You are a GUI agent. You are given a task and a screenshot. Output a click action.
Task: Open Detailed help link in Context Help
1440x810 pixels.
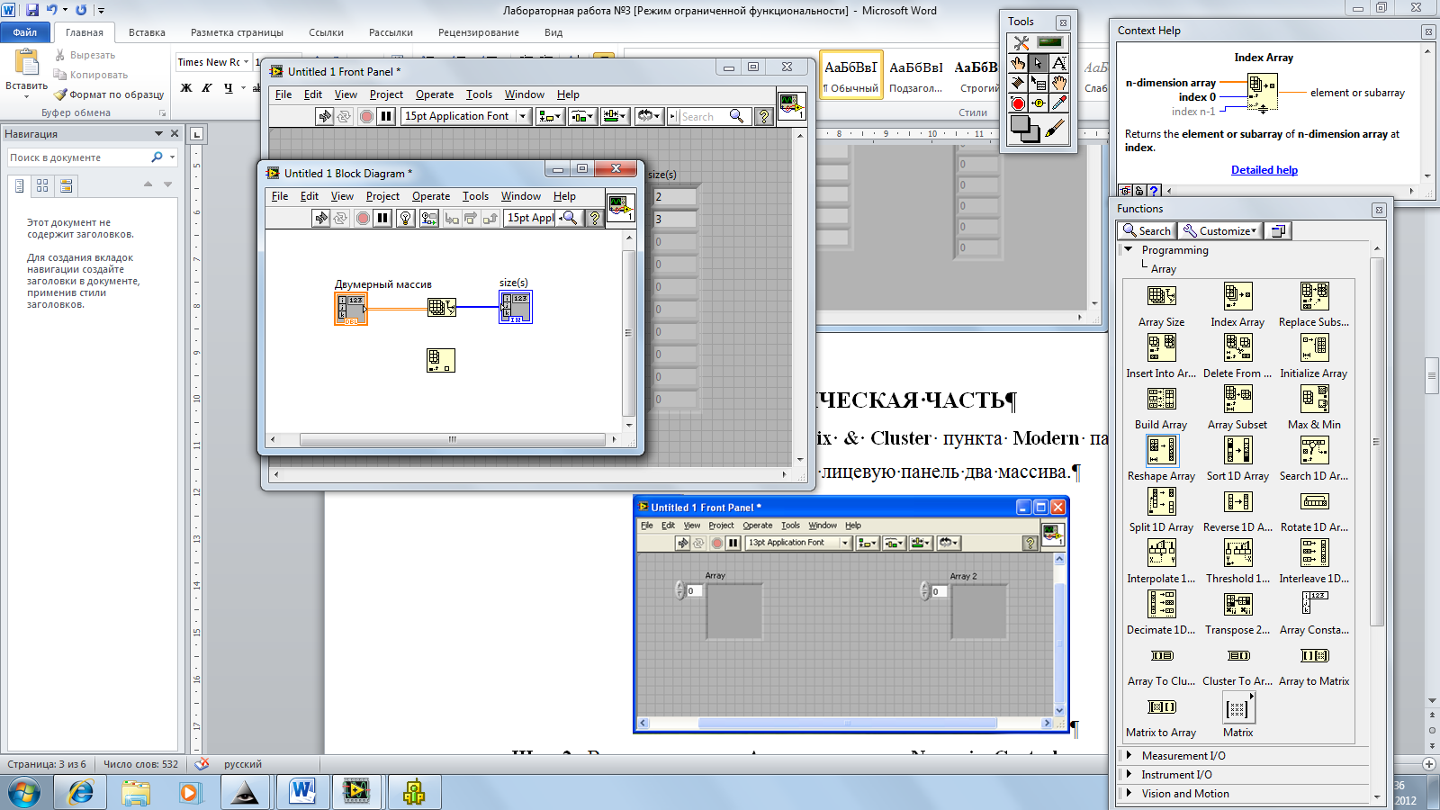1264,170
